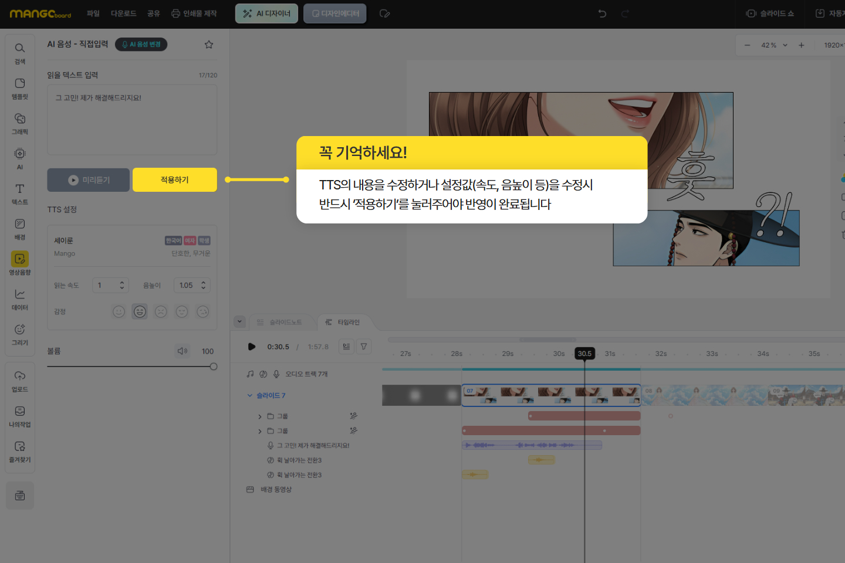845x563 pixels.
Task: Expand the first 그룹 folder in timeline
Action: point(260,416)
